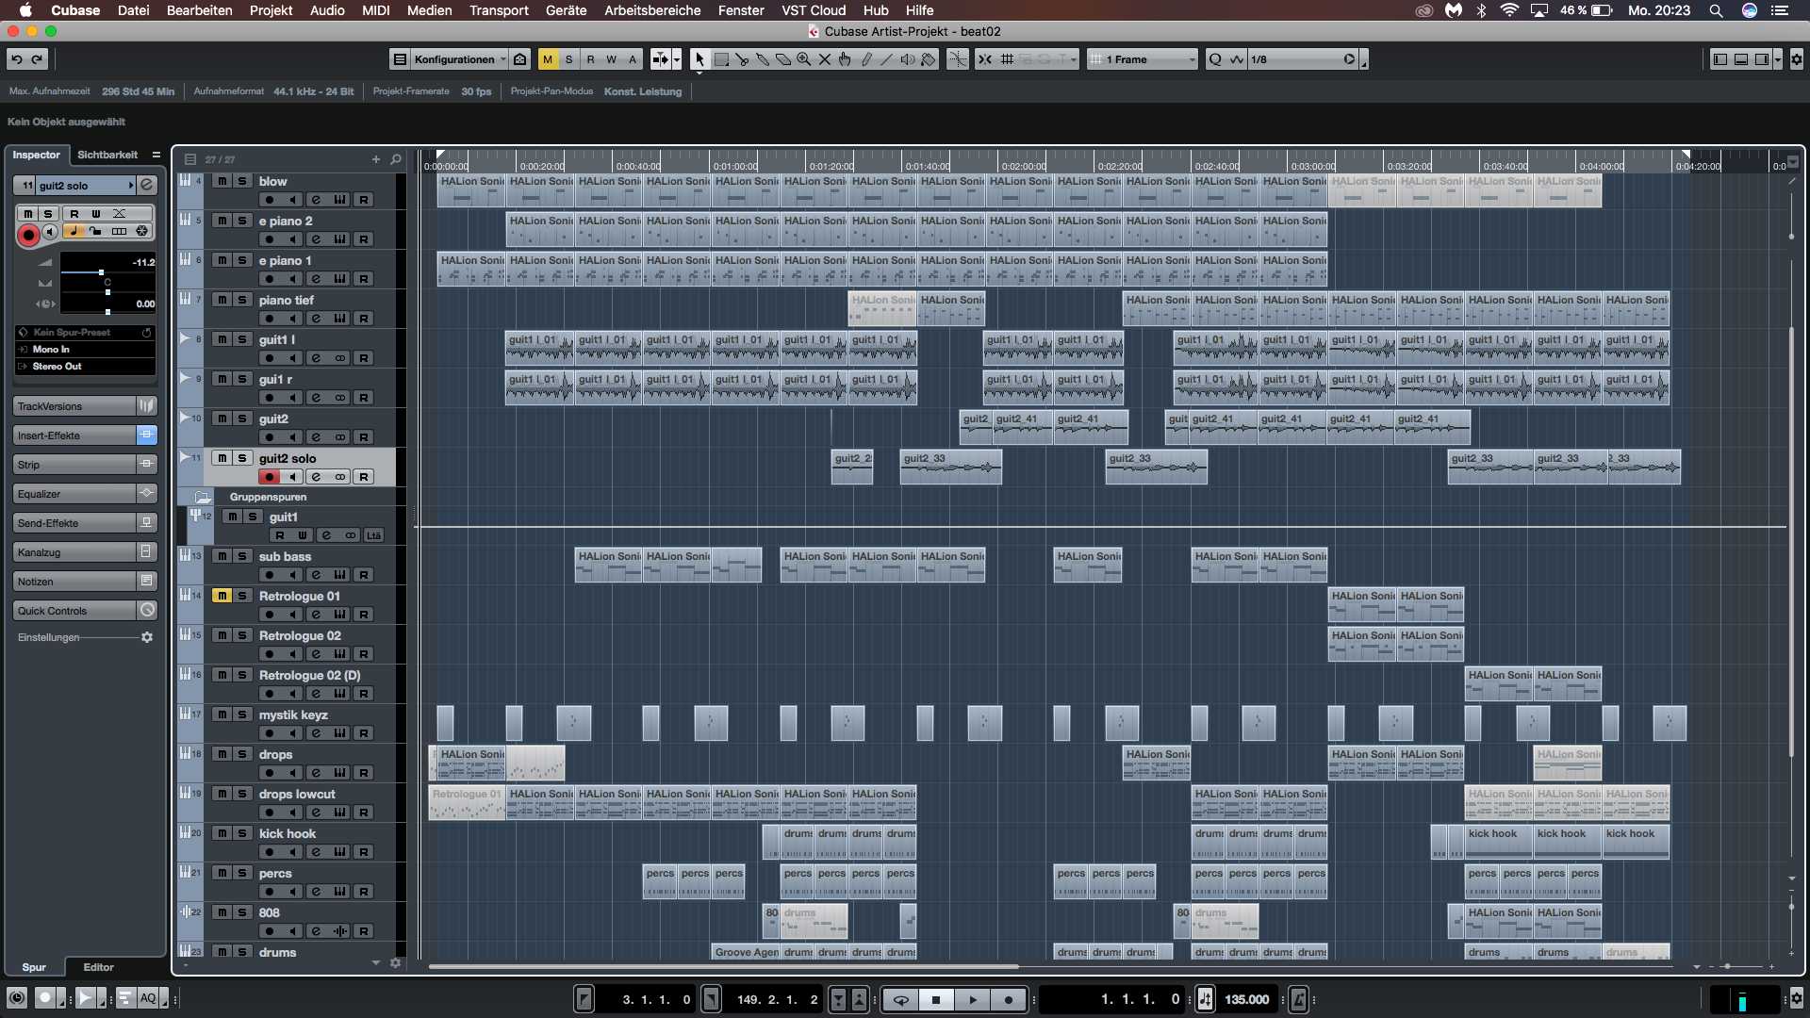Viewport: 1810px width, 1018px height.
Task: Switch to the Sichtbarkeit tab
Action: (107, 155)
